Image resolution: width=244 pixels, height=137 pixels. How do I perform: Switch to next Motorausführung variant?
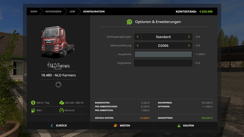189,46
